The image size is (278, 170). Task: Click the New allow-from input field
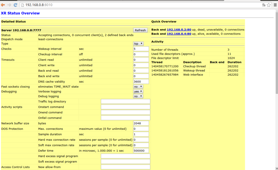[125, 167]
